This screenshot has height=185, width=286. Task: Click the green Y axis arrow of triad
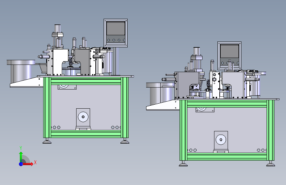click(x=21, y=157)
